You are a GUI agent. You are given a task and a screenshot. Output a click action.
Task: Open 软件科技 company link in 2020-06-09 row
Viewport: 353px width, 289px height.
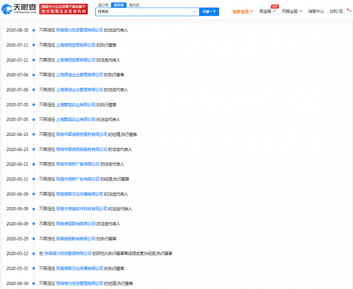[x=82, y=209]
